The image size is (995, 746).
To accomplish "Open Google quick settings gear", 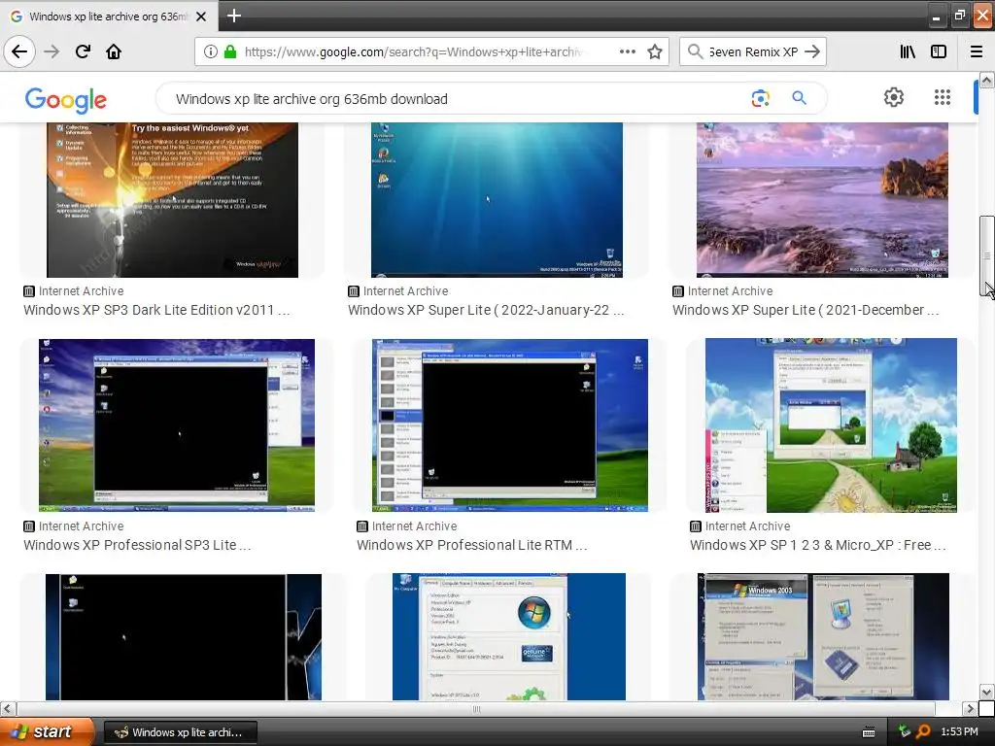I will pos(894,97).
